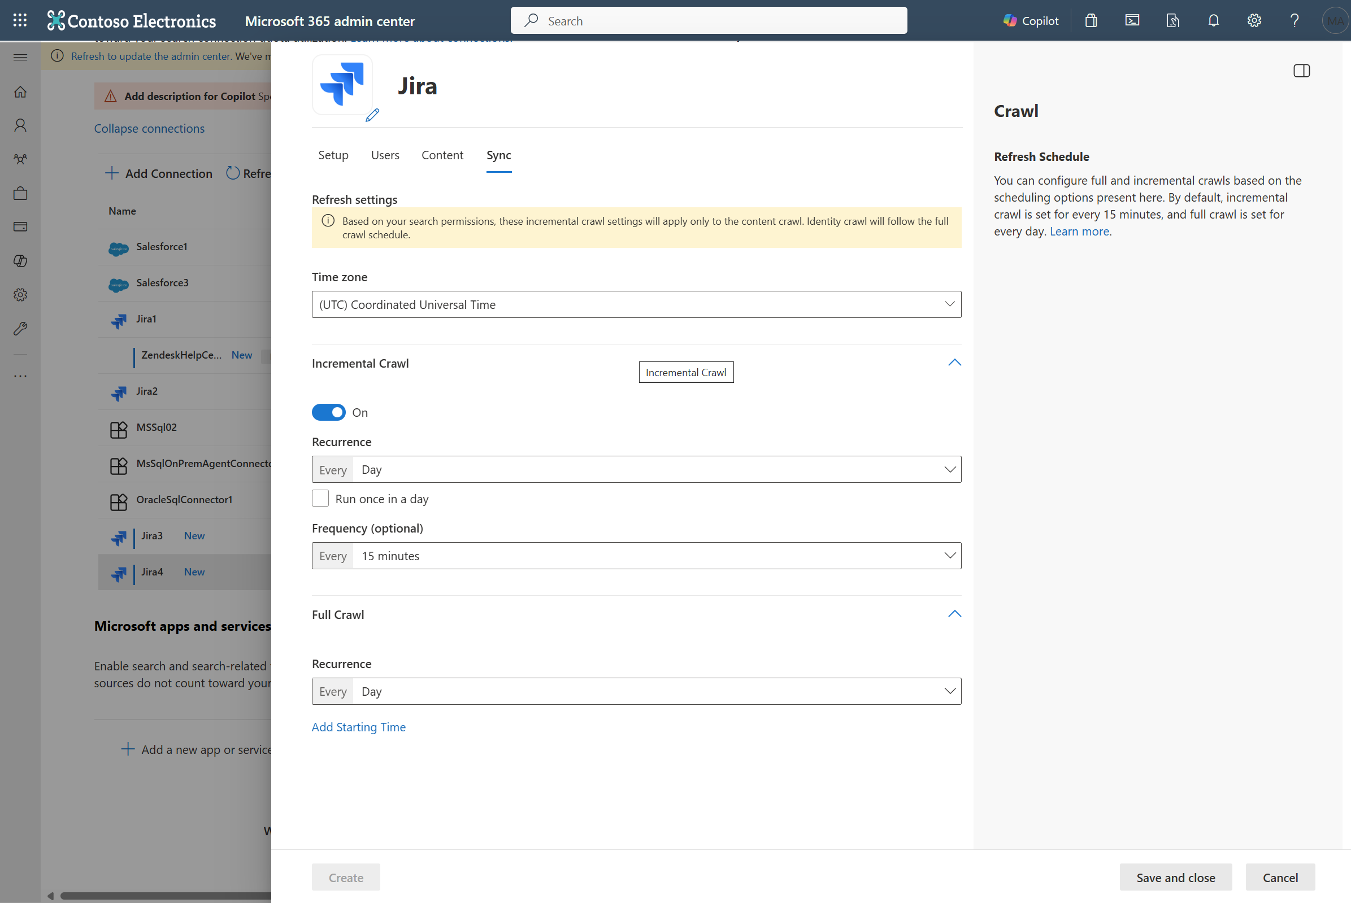
Task: Open the app launcher waffle icon
Action: 20,21
